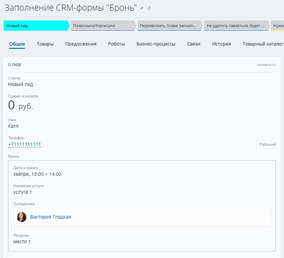View the "История" tab
This screenshot has width=284, height=258.
[x=221, y=44]
